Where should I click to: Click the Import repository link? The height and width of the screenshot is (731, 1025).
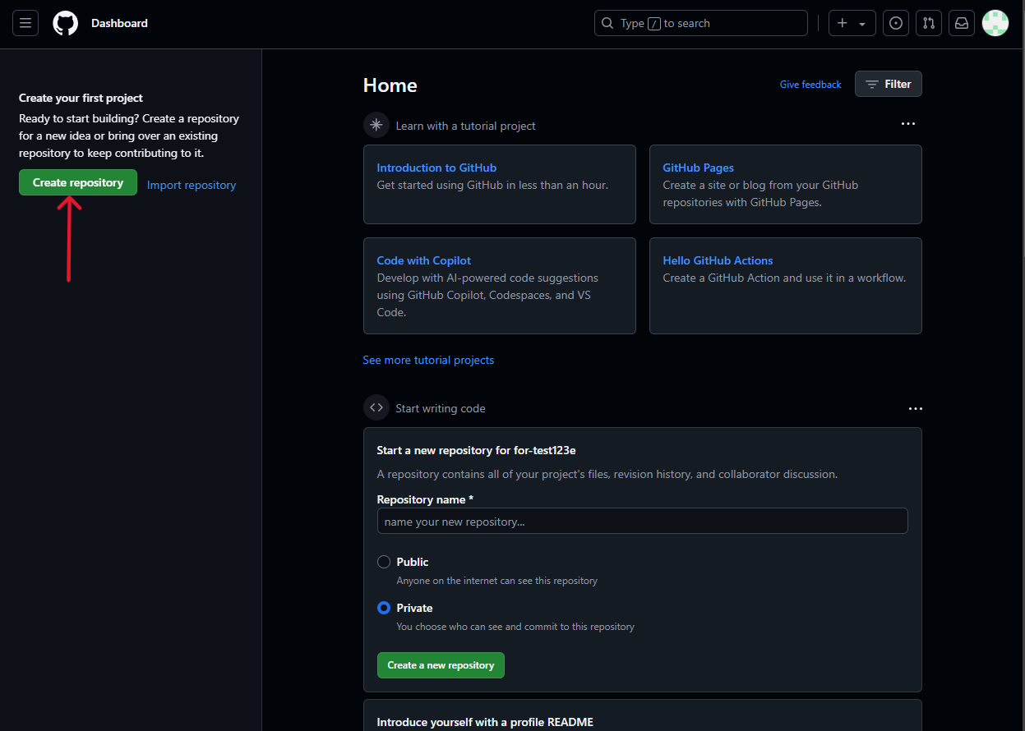pyautogui.click(x=191, y=185)
